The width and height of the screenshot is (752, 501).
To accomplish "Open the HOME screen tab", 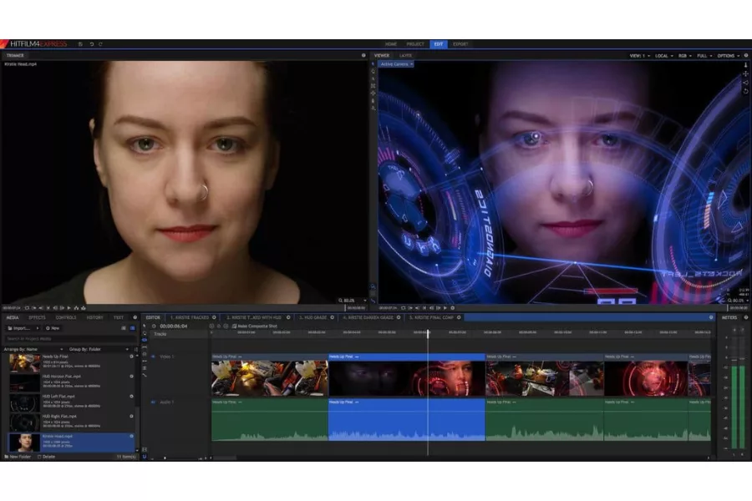I will (x=391, y=44).
